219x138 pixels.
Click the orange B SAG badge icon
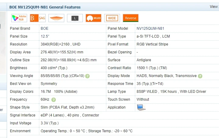38,18
